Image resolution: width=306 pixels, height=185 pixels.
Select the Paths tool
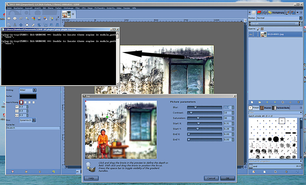coord(52,18)
